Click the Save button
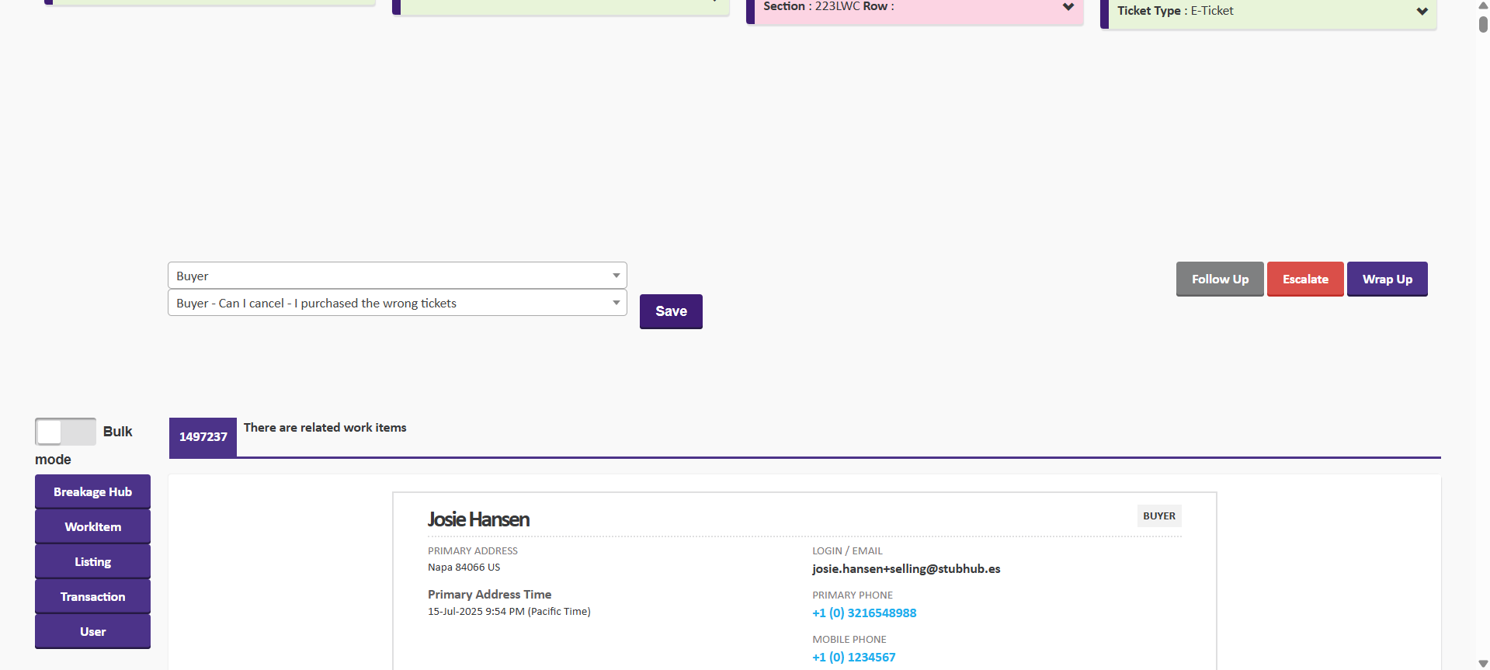This screenshot has height=670, width=1490. coord(670,311)
